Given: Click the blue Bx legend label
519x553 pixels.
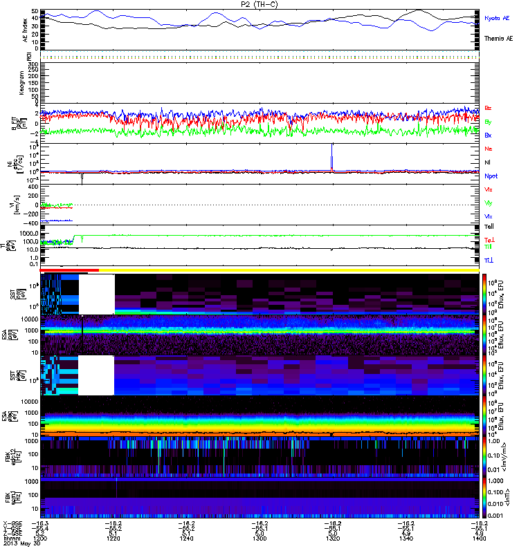Looking at the screenshot, I should coord(488,135).
